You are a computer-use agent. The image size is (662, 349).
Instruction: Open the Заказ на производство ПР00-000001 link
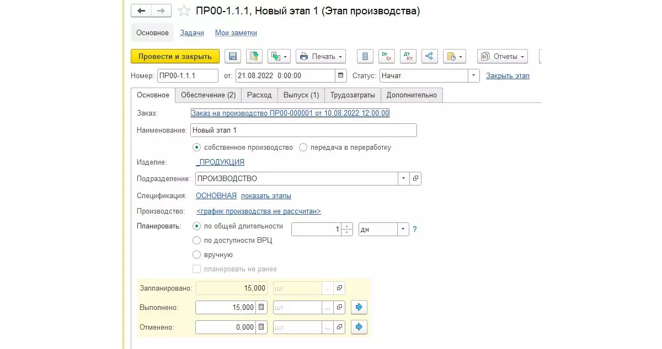tap(290, 113)
